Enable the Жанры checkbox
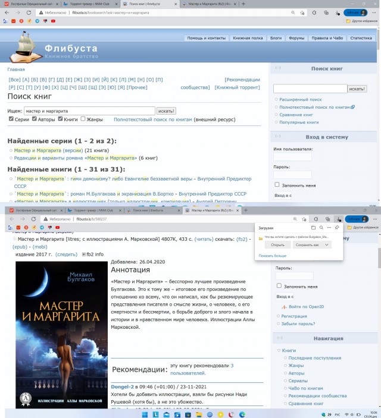The width and height of the screenshot is (381, 418). tap(83, 119)
